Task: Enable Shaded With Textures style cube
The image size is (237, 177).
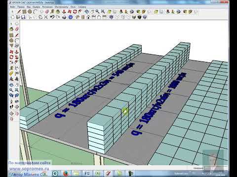Action: (x=139, y=17)
